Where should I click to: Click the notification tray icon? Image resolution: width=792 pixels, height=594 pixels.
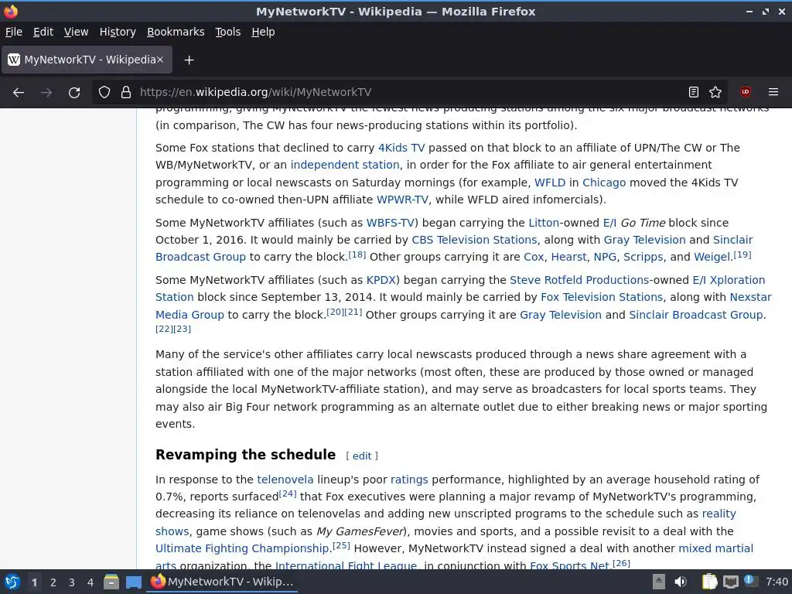coord(749,581)
